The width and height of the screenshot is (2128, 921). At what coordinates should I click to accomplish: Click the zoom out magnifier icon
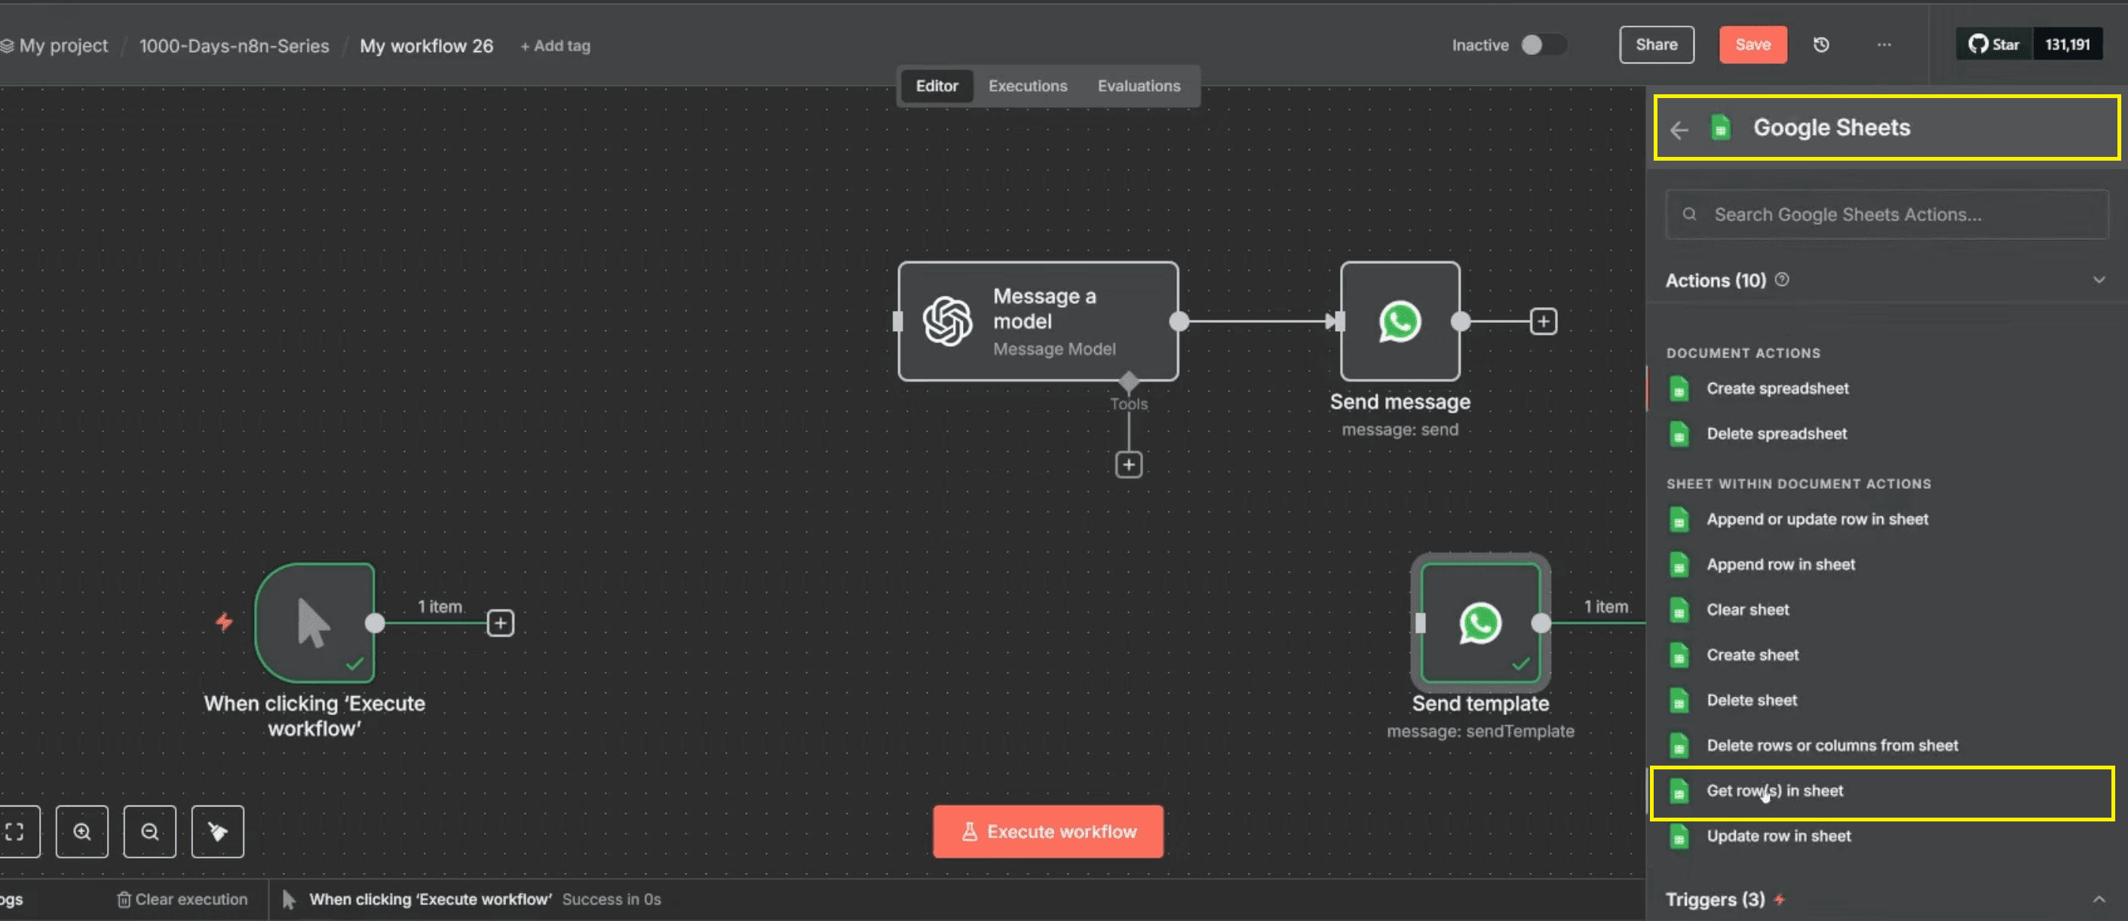tap(149, 831)
